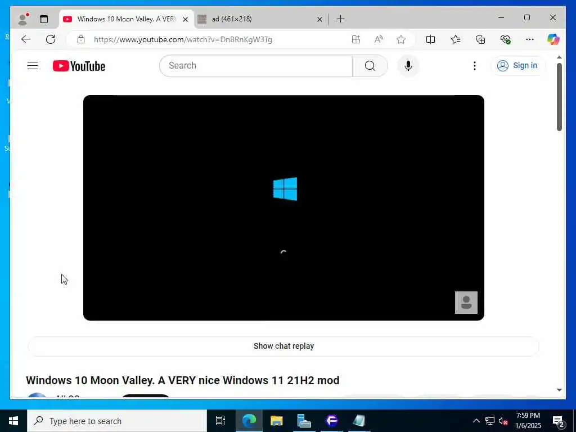Maximize the Edge window
The image size is (576, 432).
click(x=526, y=17)
